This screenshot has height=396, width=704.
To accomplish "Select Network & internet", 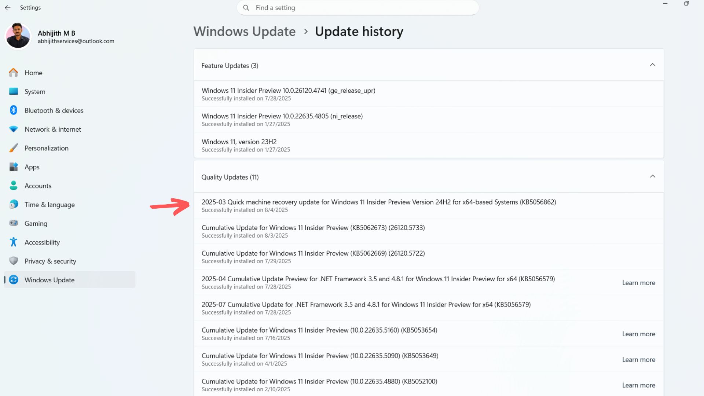I will point(70,129).
